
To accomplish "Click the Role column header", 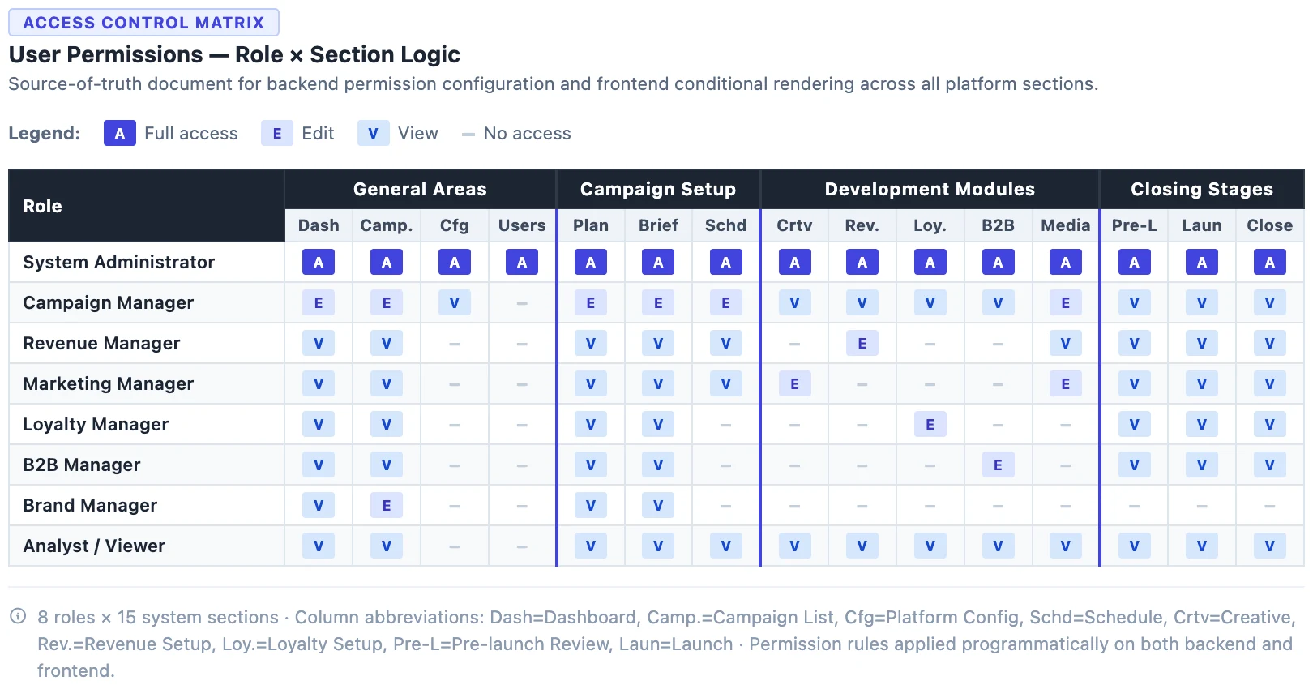I will 147,206.
